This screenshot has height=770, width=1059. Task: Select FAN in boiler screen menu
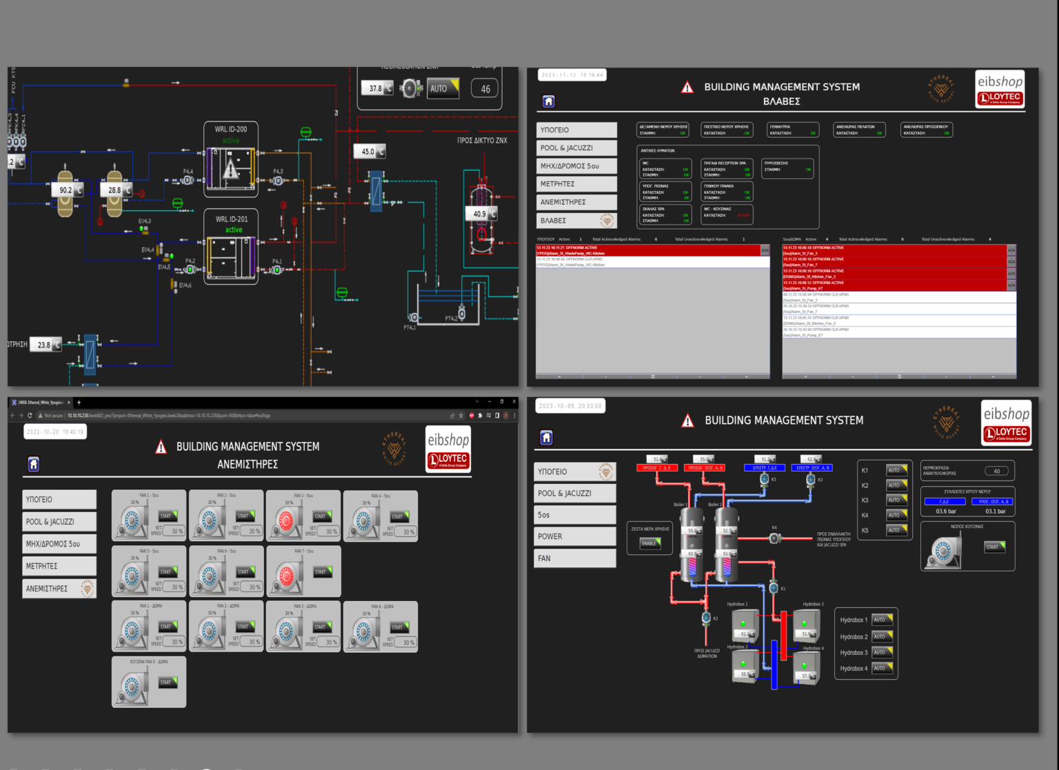point(575,558)
